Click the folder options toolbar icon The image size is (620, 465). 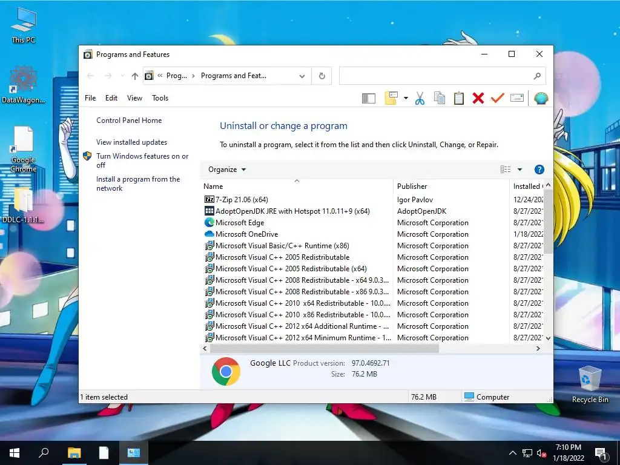point(391,98)
